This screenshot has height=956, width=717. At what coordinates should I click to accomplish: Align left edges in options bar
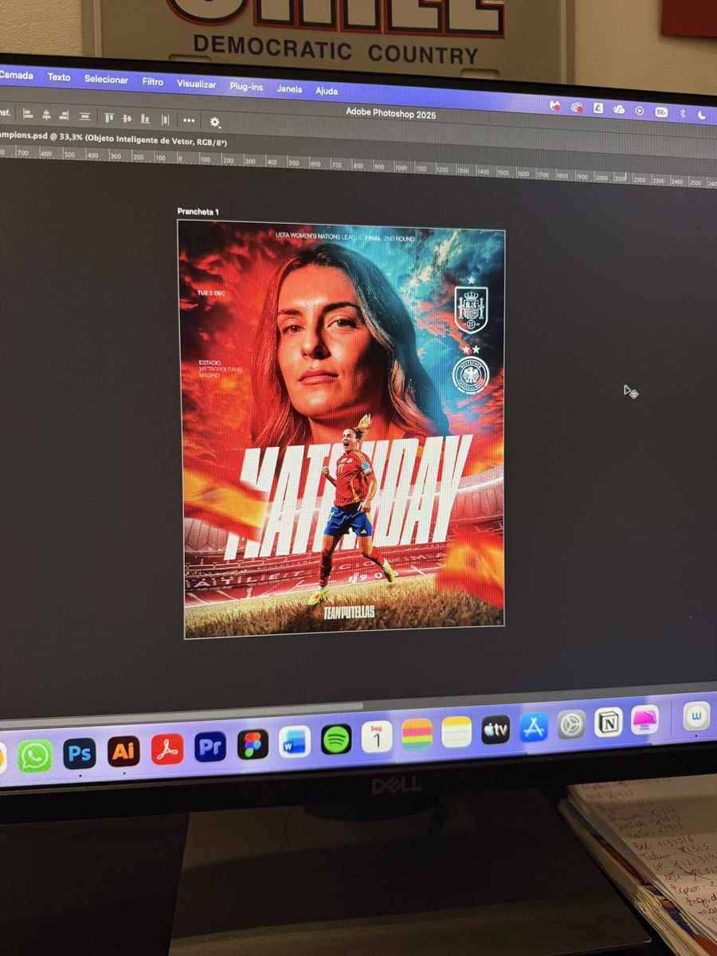tap(28, 114)
